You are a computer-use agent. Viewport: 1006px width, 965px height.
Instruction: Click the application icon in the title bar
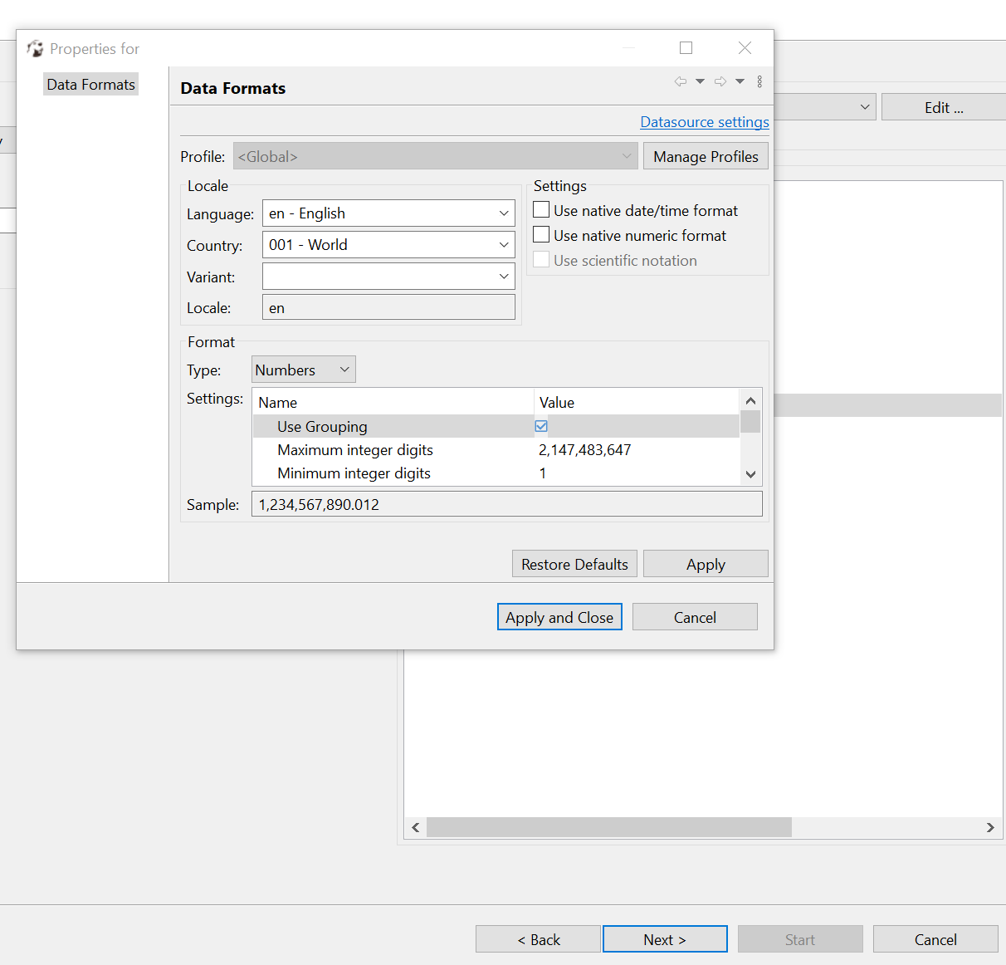click(35, 48)
